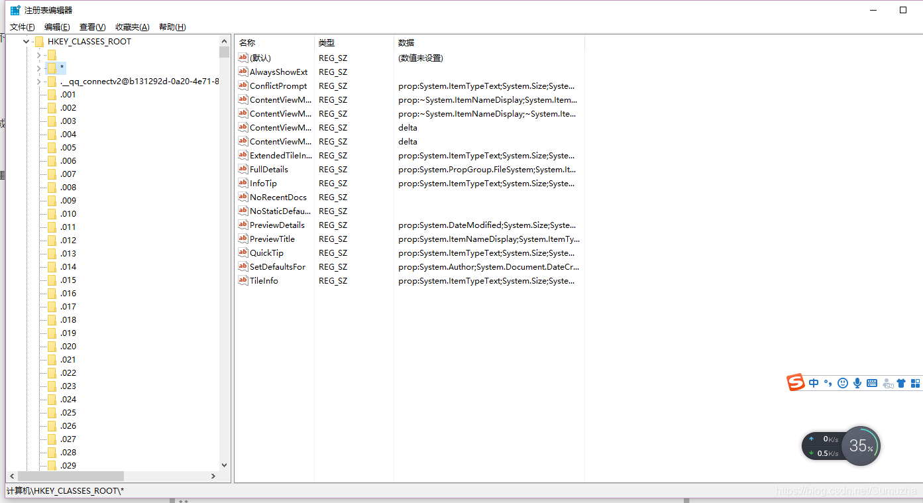Open the 查看(V) menu
This screenshot has height=503, width=923.
coord(92,27)
